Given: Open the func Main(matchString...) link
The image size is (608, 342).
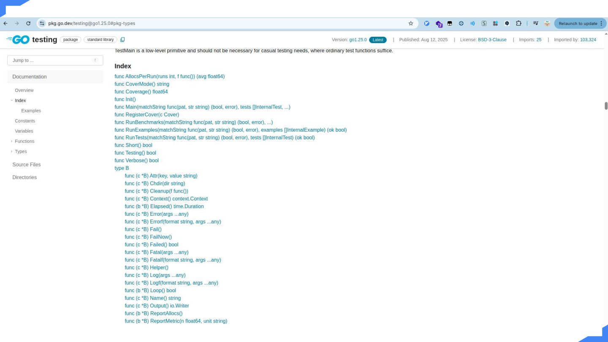Looking at the screenshot, I should pos(202,107).
